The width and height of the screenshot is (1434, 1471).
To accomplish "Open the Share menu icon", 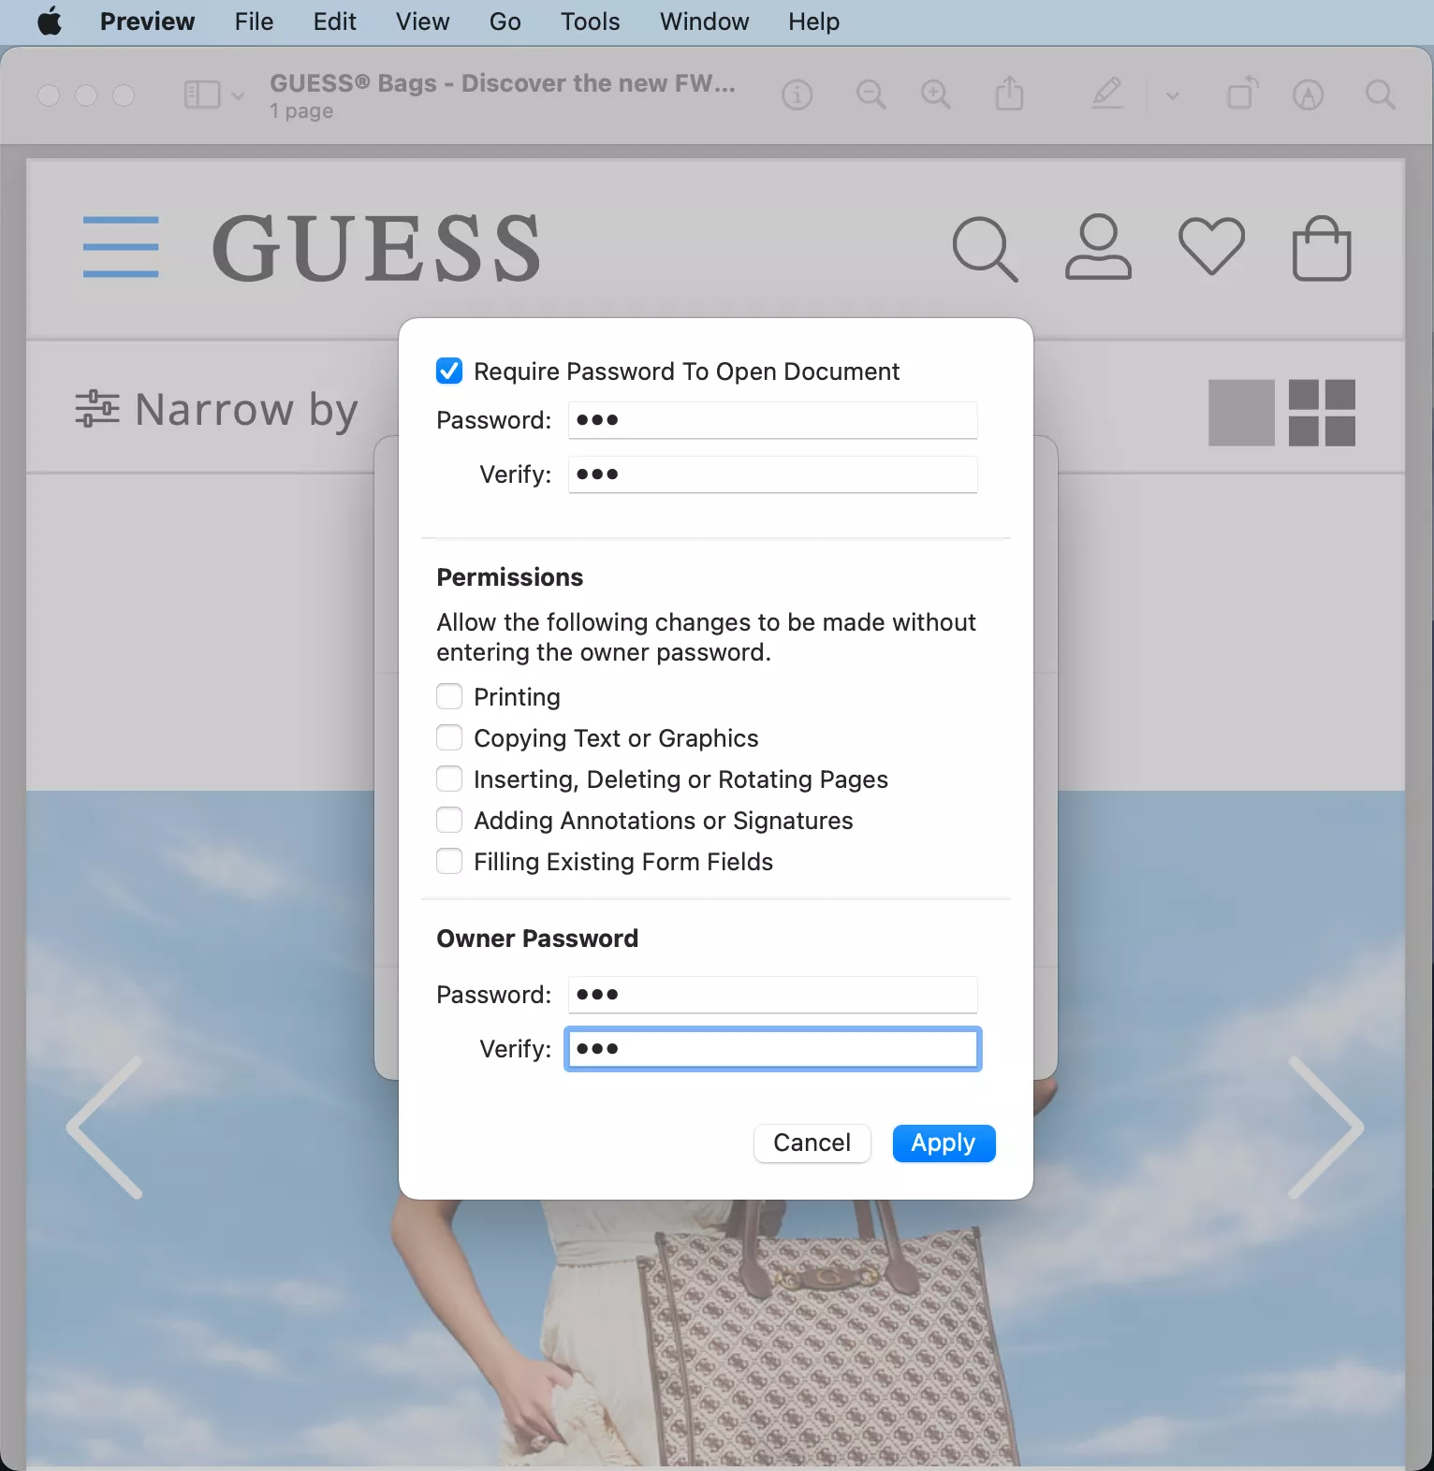I will (1009, 94).
